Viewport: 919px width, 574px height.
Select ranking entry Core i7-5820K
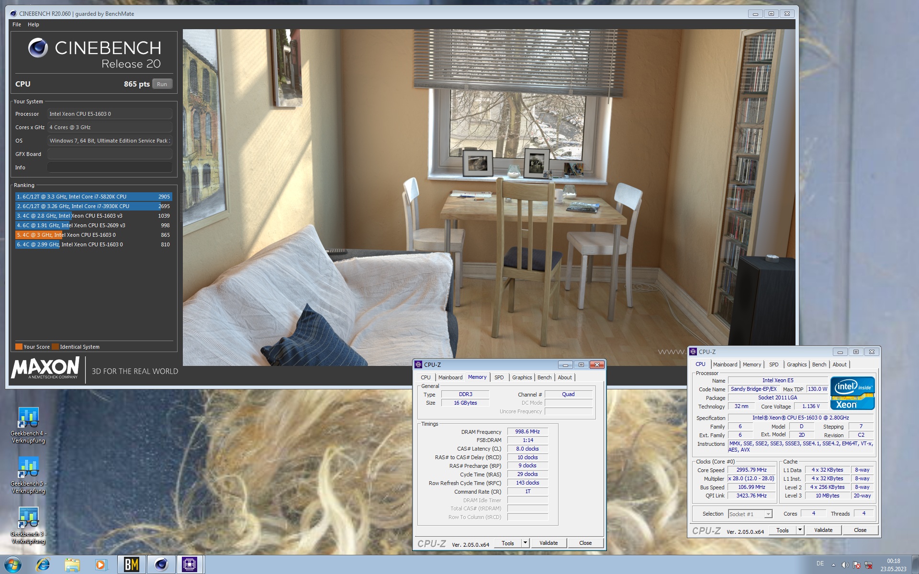pos(93,197)
